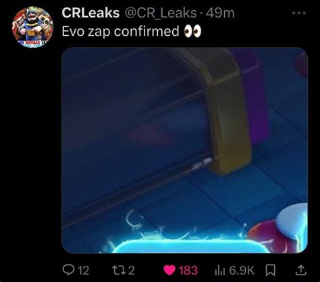Click the like count 183
The width and height of the screenshot is (320, 282).
[x=188, y=270]
